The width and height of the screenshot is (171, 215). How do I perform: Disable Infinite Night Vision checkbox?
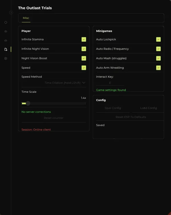[x=84, y=49]
